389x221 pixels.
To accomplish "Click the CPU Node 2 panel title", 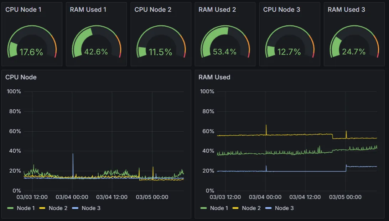I will 153,10.
